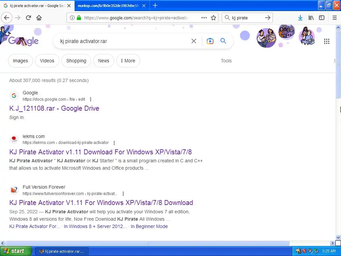This screenshot has height=256, width=341.
Task: Toggle the browser sidebar
Action: click(x=322, y=18)
